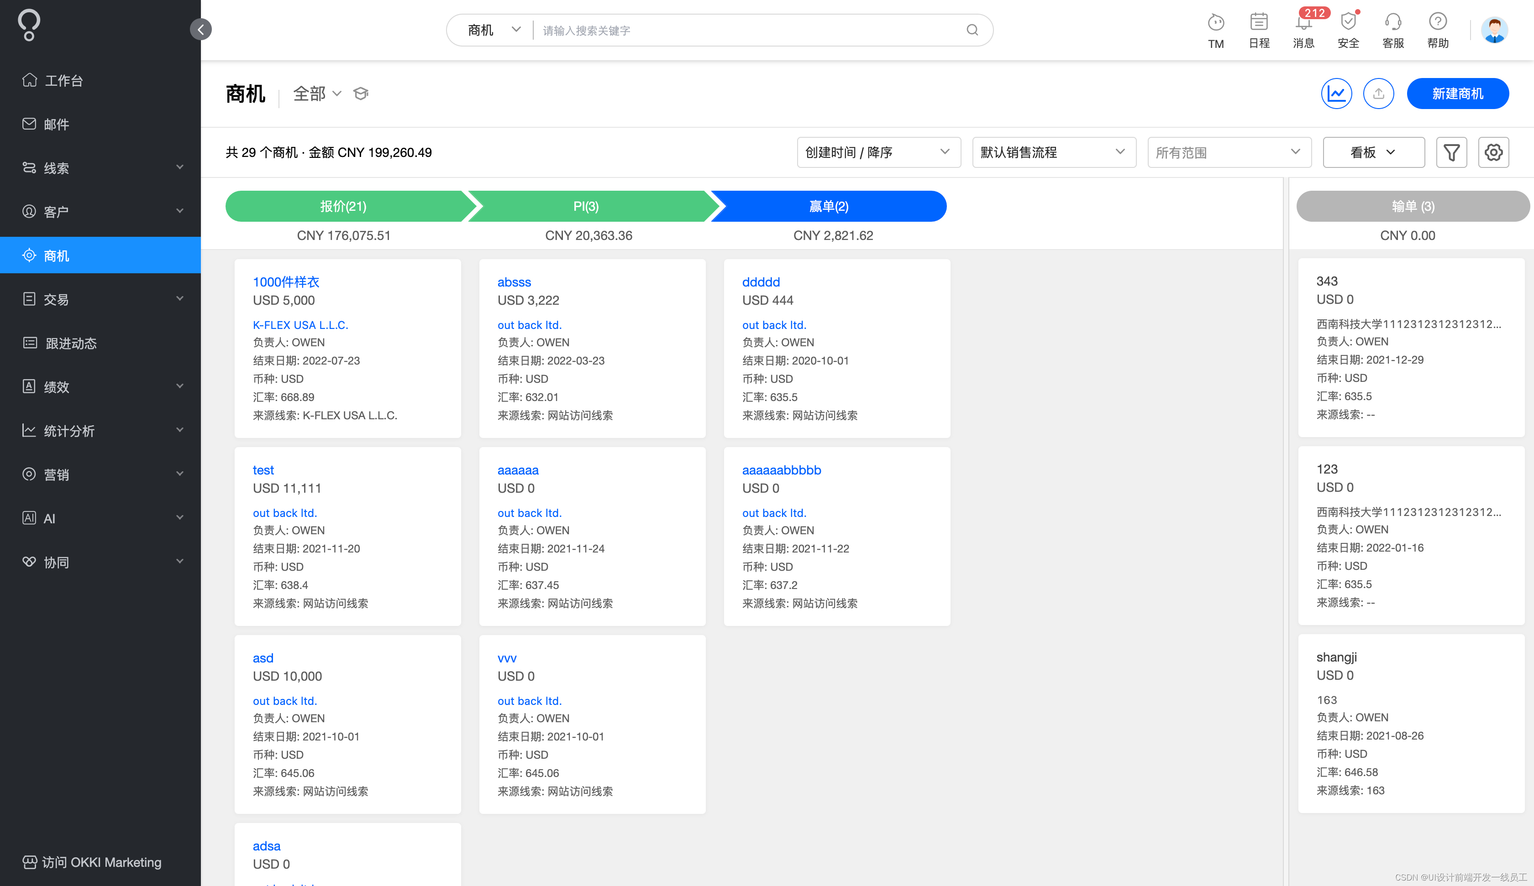This screenshot has height=886, width=1534.
Task: Open the aaaaaabbbbb opportunity
Action: 782,470
